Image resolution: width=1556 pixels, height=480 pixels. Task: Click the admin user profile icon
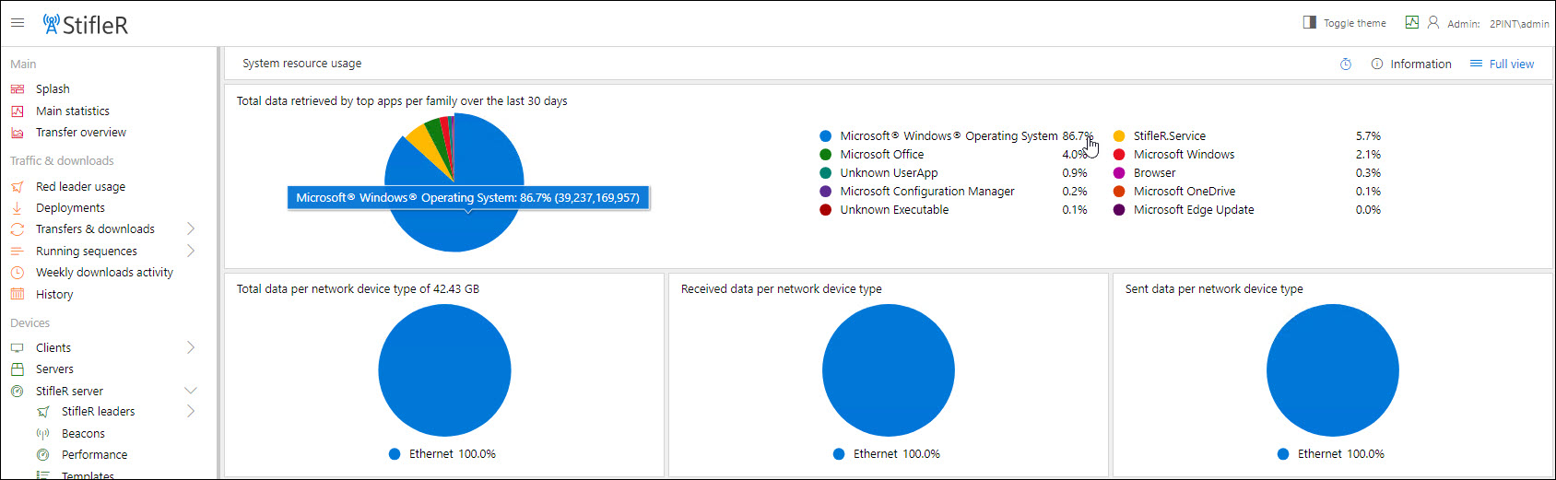(x=1433, y=23)
